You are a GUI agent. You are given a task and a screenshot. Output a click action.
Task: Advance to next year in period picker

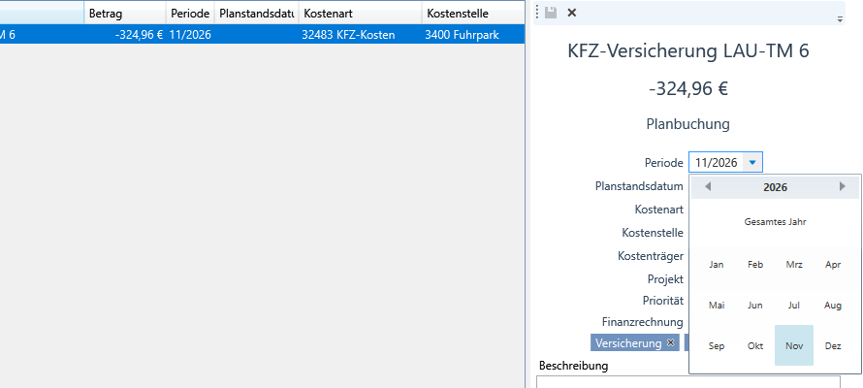point(843,187)
